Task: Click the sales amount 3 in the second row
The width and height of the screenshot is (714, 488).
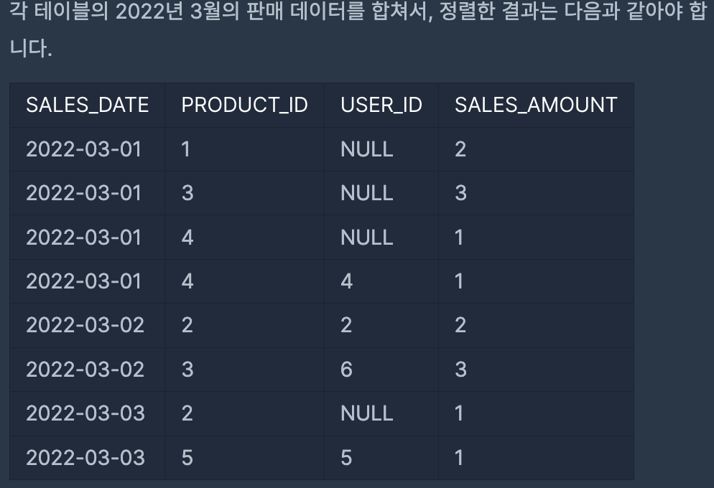Action: (460, 193)
